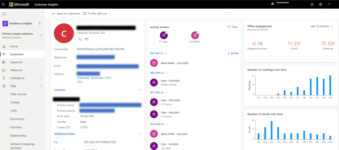Click the Engagement score icon
This screenshot has height=150, width=339.
click(x=254, y=44)
